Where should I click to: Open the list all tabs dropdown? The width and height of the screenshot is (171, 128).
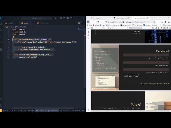click(156, 18)
